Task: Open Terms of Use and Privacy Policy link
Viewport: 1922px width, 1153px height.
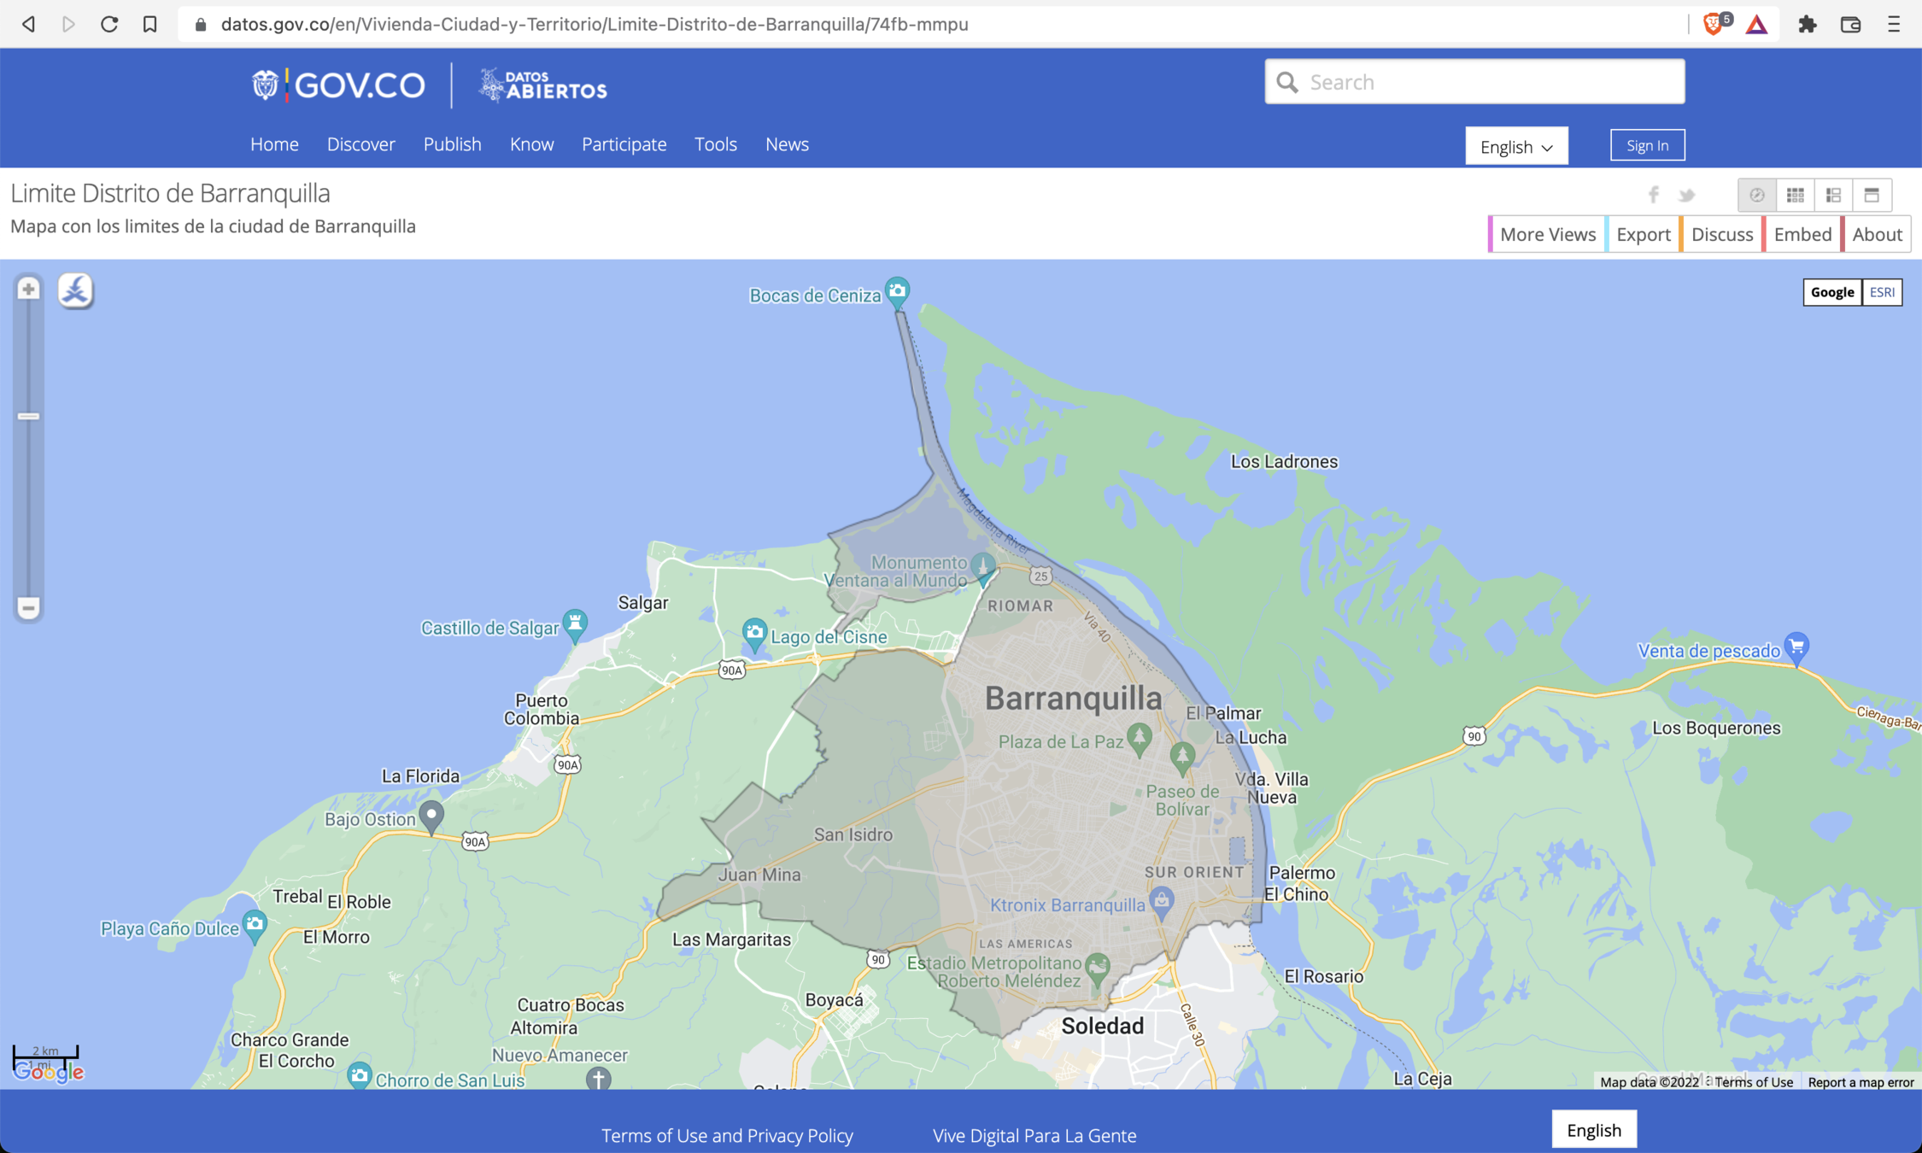Action: (x=727, y=1135)
